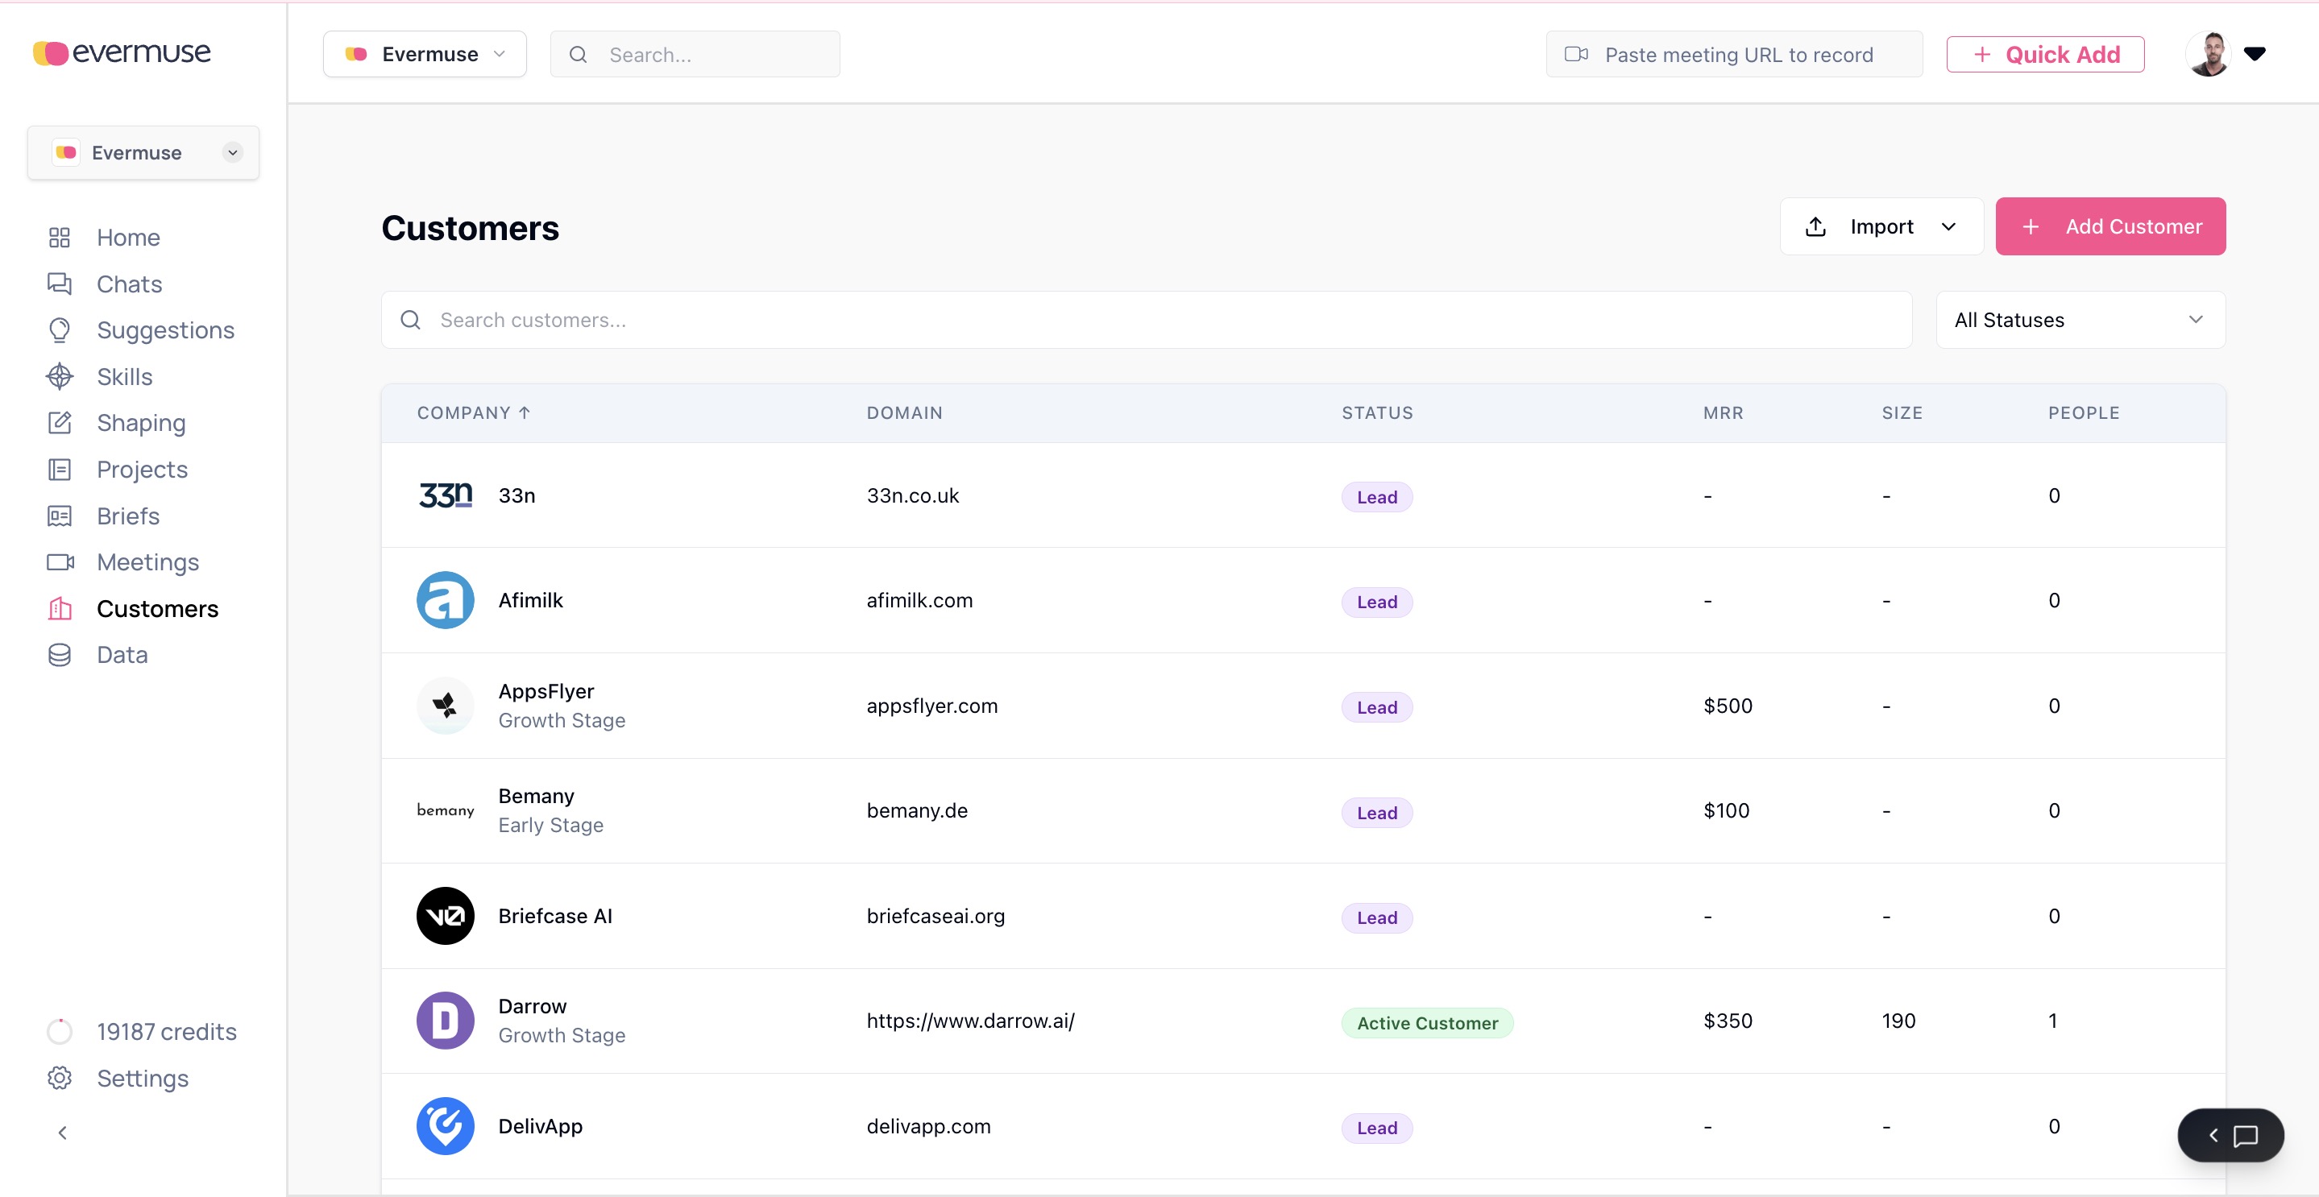Click the Add Customer button

click(x=2110, y=227)
